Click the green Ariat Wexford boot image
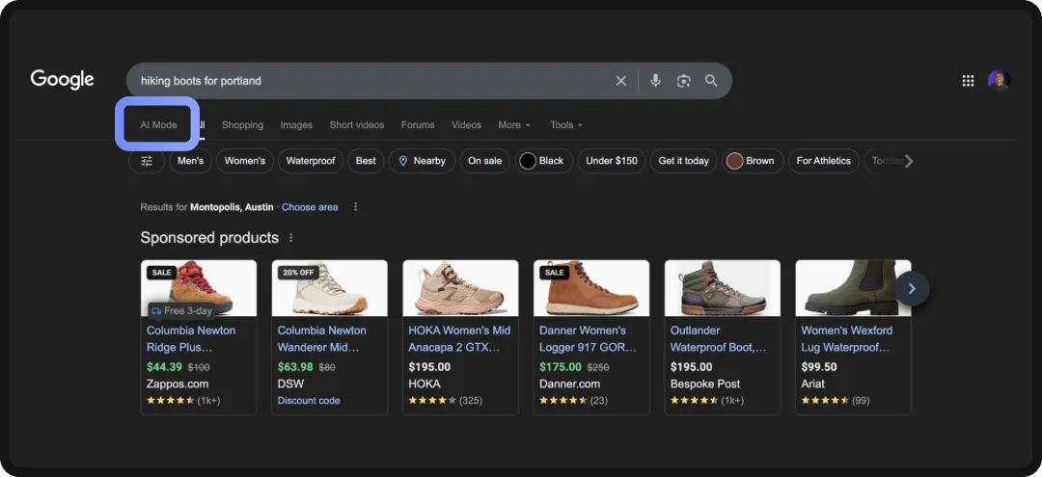This screenshot has height=477, width=1042. point(853,288)
